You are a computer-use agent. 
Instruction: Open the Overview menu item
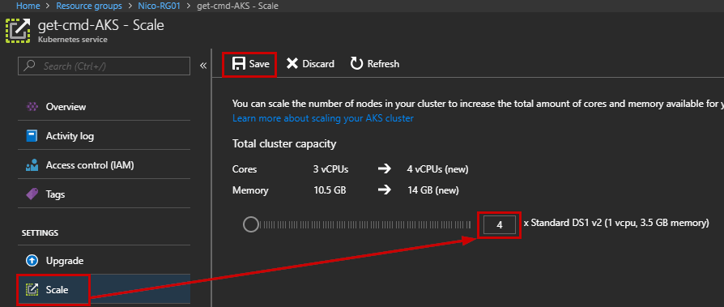(x=104, y=107)
